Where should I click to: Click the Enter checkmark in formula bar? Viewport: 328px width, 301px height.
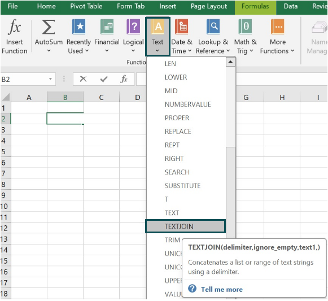click(x=104, y=79)
